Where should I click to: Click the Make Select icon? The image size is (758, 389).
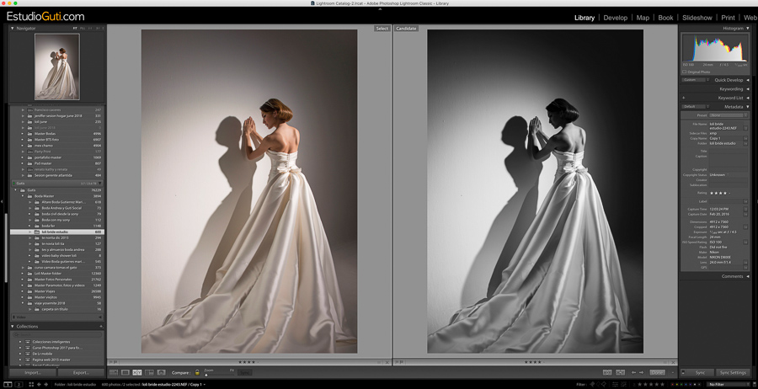(x=619, y=372)
